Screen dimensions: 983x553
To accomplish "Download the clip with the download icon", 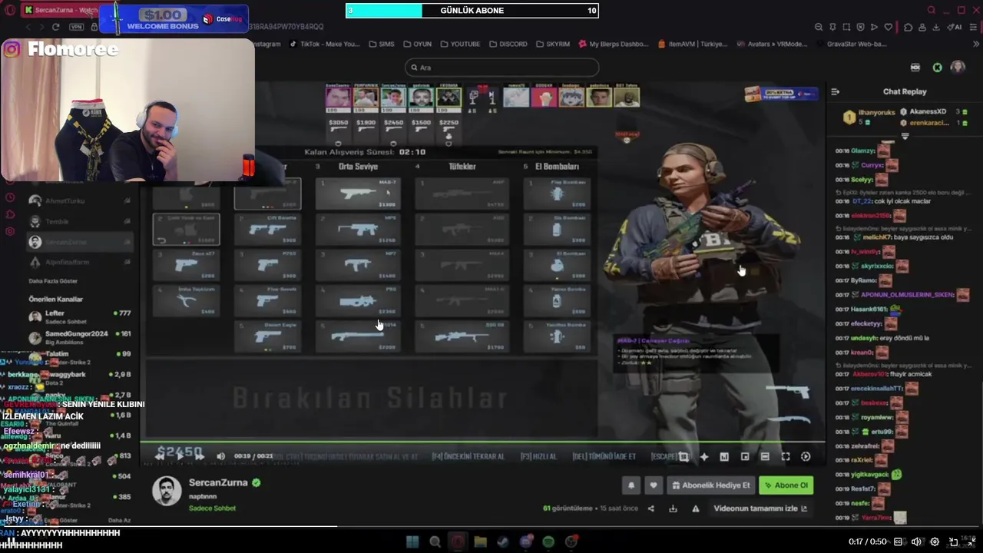I will click(x=674, y=508).
